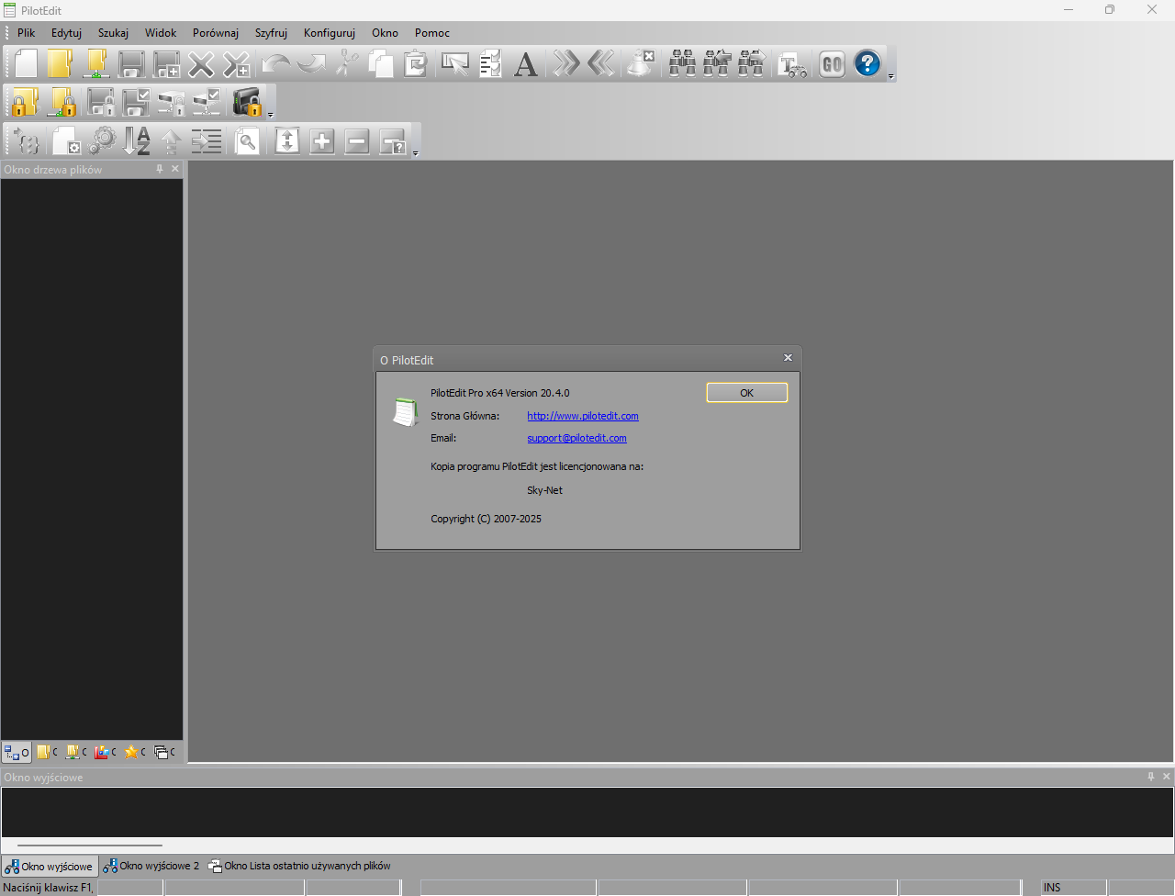Screen dimensions: 1175x896
Task: Pin the Okno wyjściowe panel
Action: [x=1151, y=777]
